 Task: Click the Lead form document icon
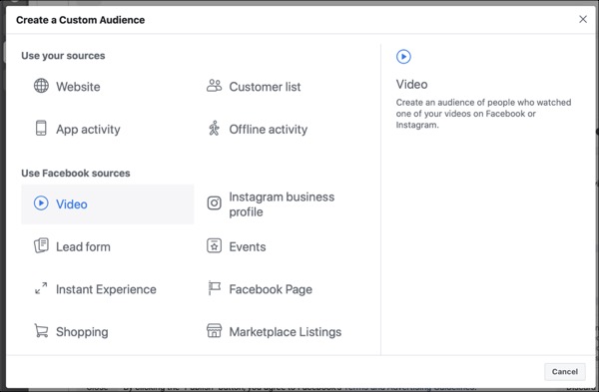41,245
